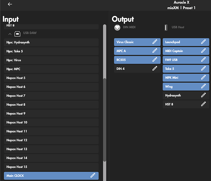Click the mioXM Preset 1 title
Viewport: 211px width, 181px height.
click(181, 8)
